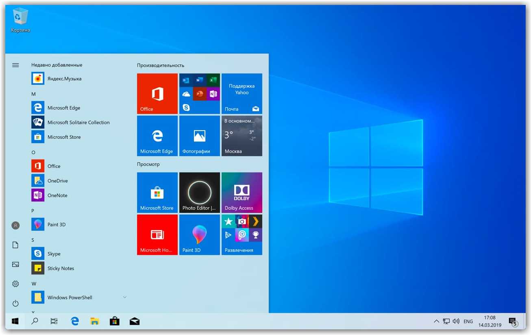Image resolution: width=531 pixels, height=335 pixels.
Task: Open the Recycle Bin desktop icon
Action: coord(20,21)
